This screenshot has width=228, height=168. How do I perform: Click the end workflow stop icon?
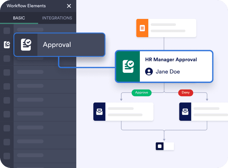point(160,146)
